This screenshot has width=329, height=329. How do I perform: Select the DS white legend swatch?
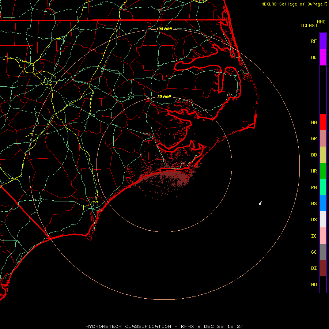pos(323,219)
